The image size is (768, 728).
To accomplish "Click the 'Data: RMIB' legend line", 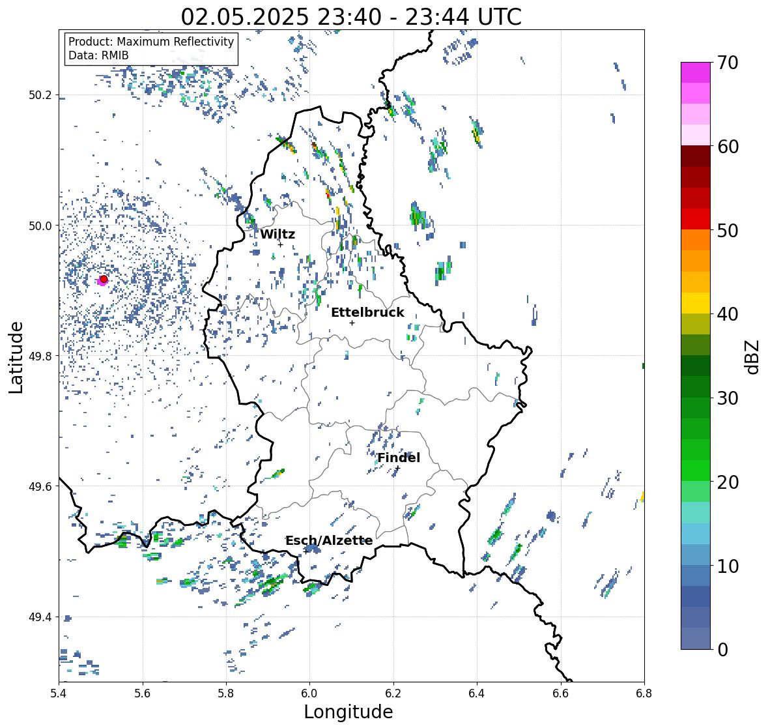I will coord(98,55).
